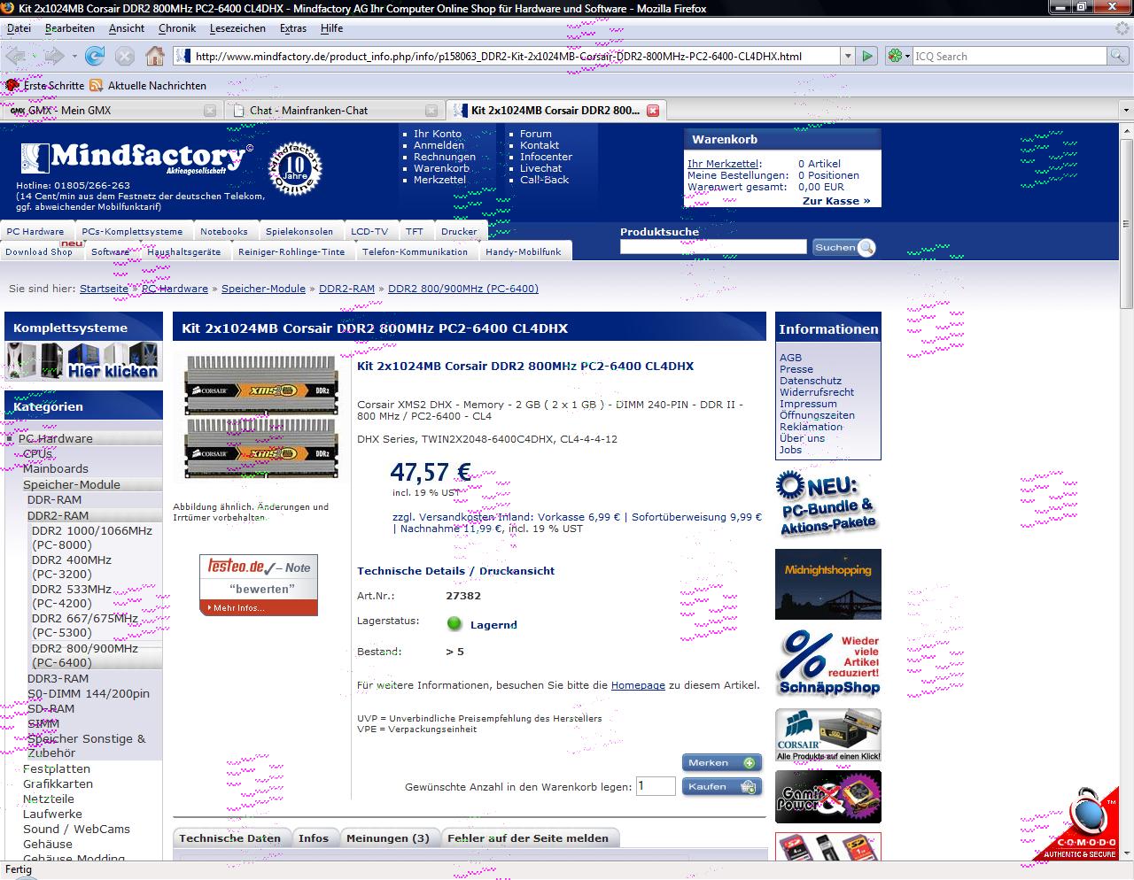Open the Aktuelle Nachrichten RSS bookmark
Image resolution: width=1134 pixels, height=880 pixels.
coord(148,86)
